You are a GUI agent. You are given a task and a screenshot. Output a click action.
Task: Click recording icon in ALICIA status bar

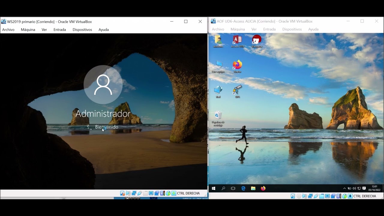coord(333,196)
